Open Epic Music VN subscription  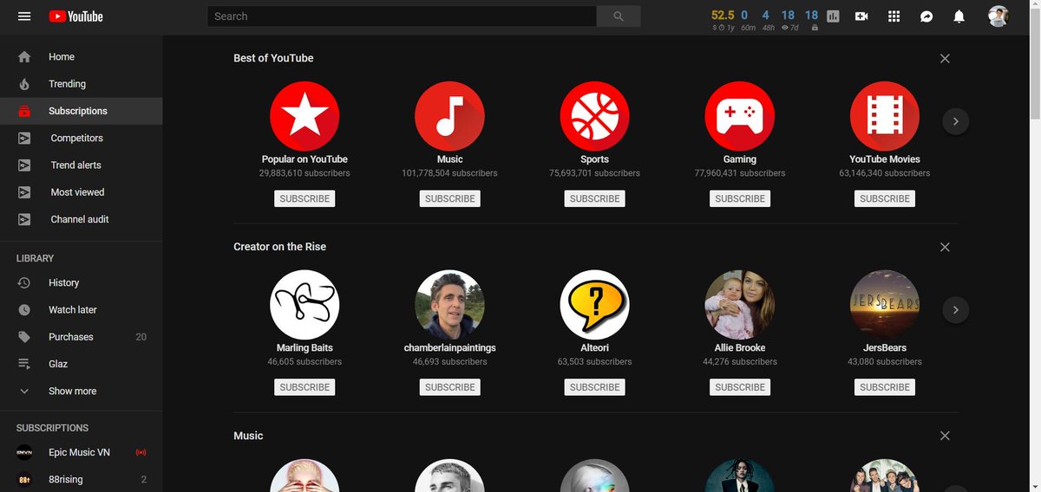click(81, 452)
